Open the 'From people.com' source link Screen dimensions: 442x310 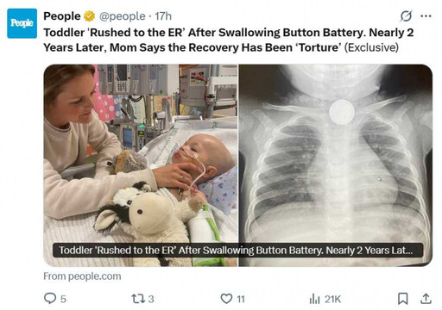coord(82,276)
